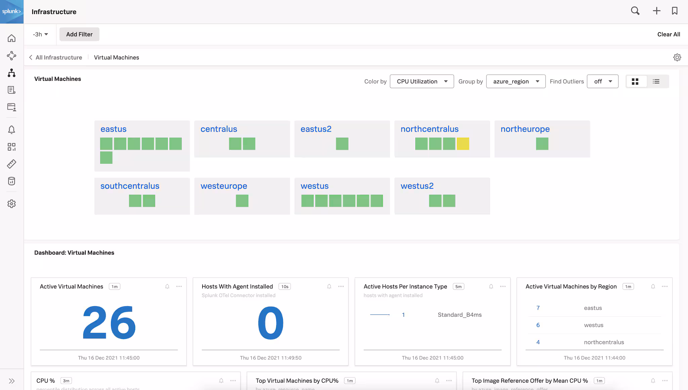Open the Color by CPU Utilization dropdown
The image size is (688, 390).
click(x=422, y=82)
